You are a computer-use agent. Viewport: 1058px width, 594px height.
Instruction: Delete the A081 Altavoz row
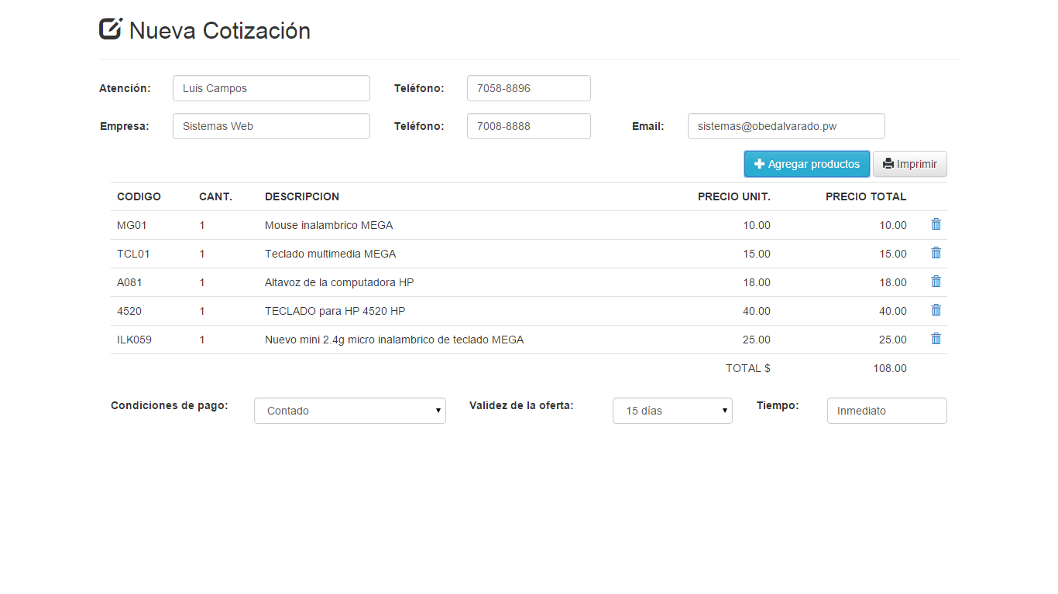click(x=936, y=282)
